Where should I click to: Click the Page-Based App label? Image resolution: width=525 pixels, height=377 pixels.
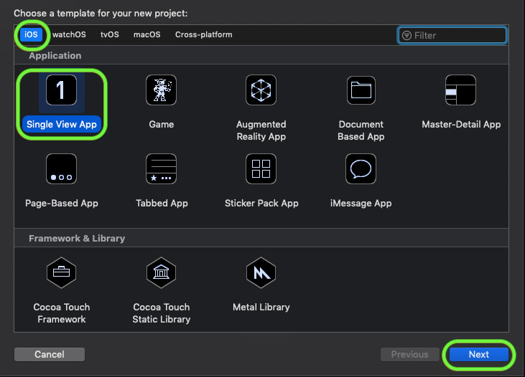pyautogui.click(x=62, y=204)
